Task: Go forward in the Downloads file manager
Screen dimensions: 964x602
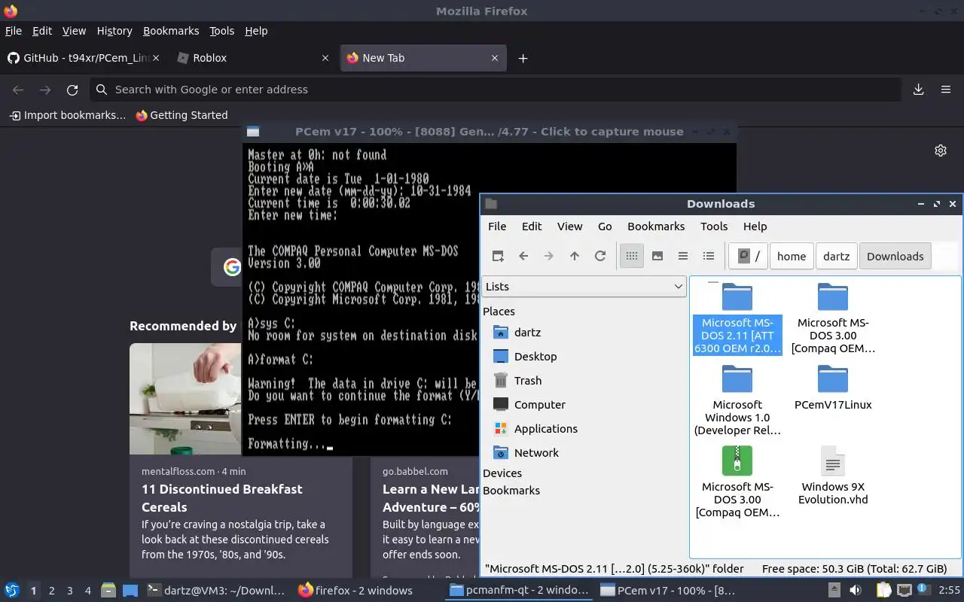Action: (549, 256)
